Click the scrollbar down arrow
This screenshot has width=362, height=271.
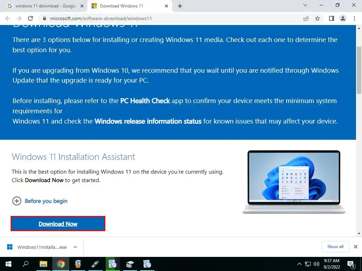point(359,234)
